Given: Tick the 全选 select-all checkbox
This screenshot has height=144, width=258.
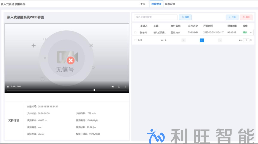Looking at the screenshot, I should point(135,40).
